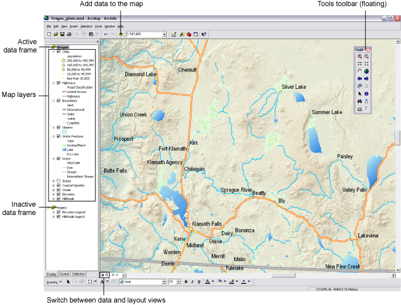Switch to the Source tab
The height and width of the screenshot is (305, 401).
pyautogui.click(x=64, y=273)
